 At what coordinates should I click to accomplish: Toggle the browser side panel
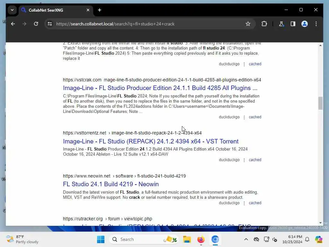click(x=293, y=24)
